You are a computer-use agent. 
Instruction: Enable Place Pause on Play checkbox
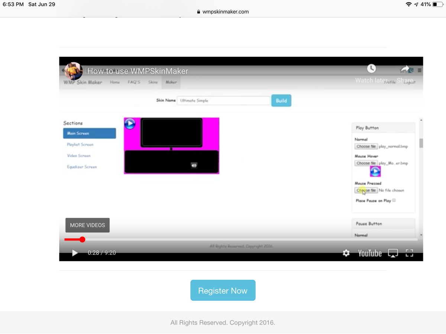click(394, 200)
